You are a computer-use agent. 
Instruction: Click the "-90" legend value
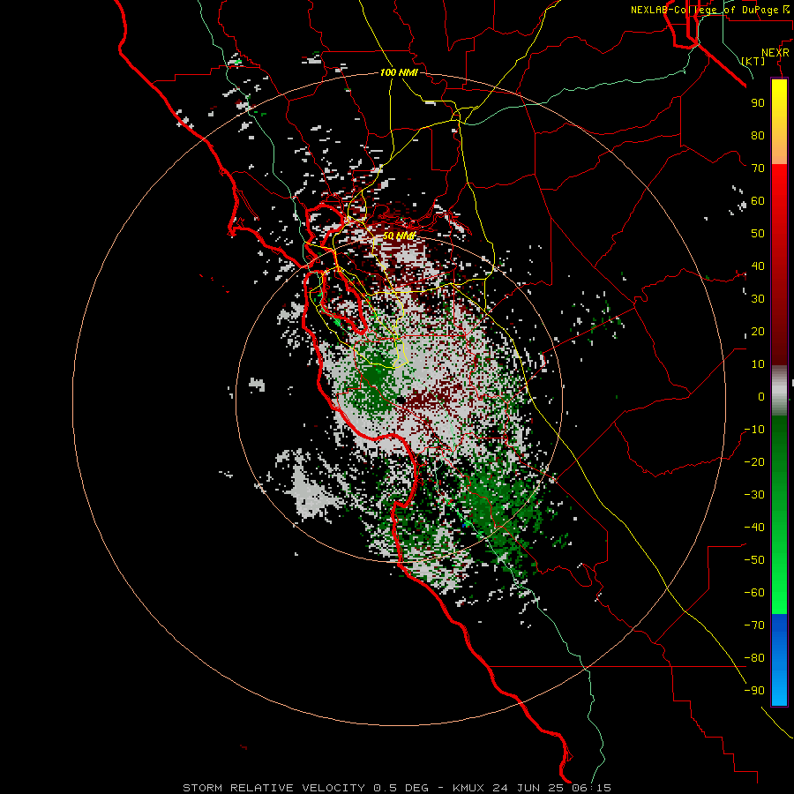(x=754, y=691)
